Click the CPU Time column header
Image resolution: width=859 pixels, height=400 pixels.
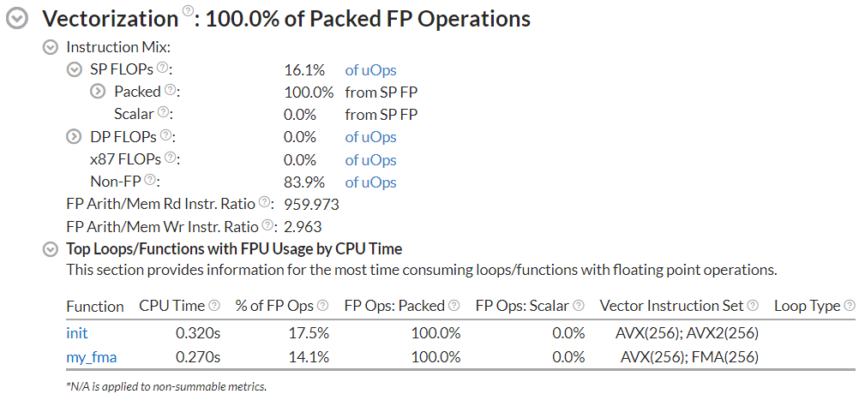(171, 306)
